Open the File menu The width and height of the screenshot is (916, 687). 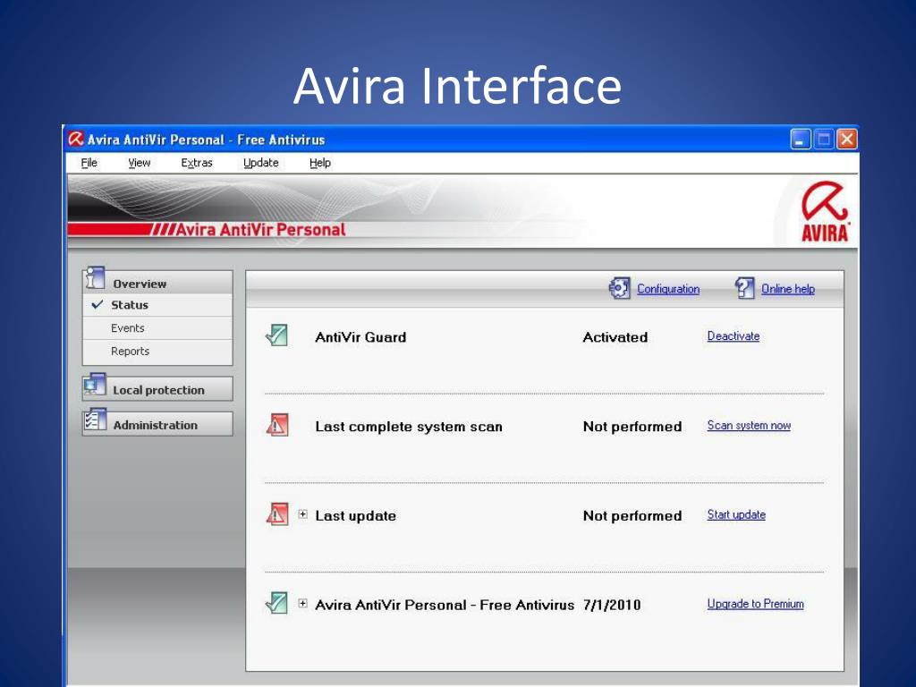pyautogui.click(x=89, y=163)
